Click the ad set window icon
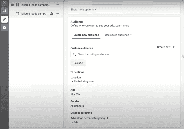Screen dimensions: 184x129 point(17,14)
